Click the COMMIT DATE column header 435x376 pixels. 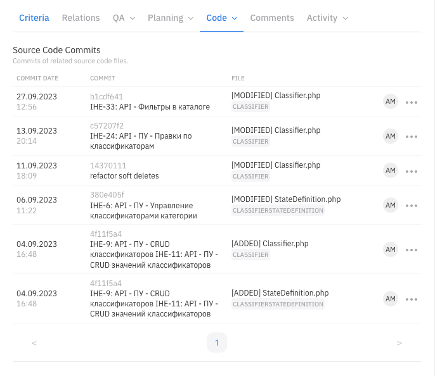click(37, 78)
